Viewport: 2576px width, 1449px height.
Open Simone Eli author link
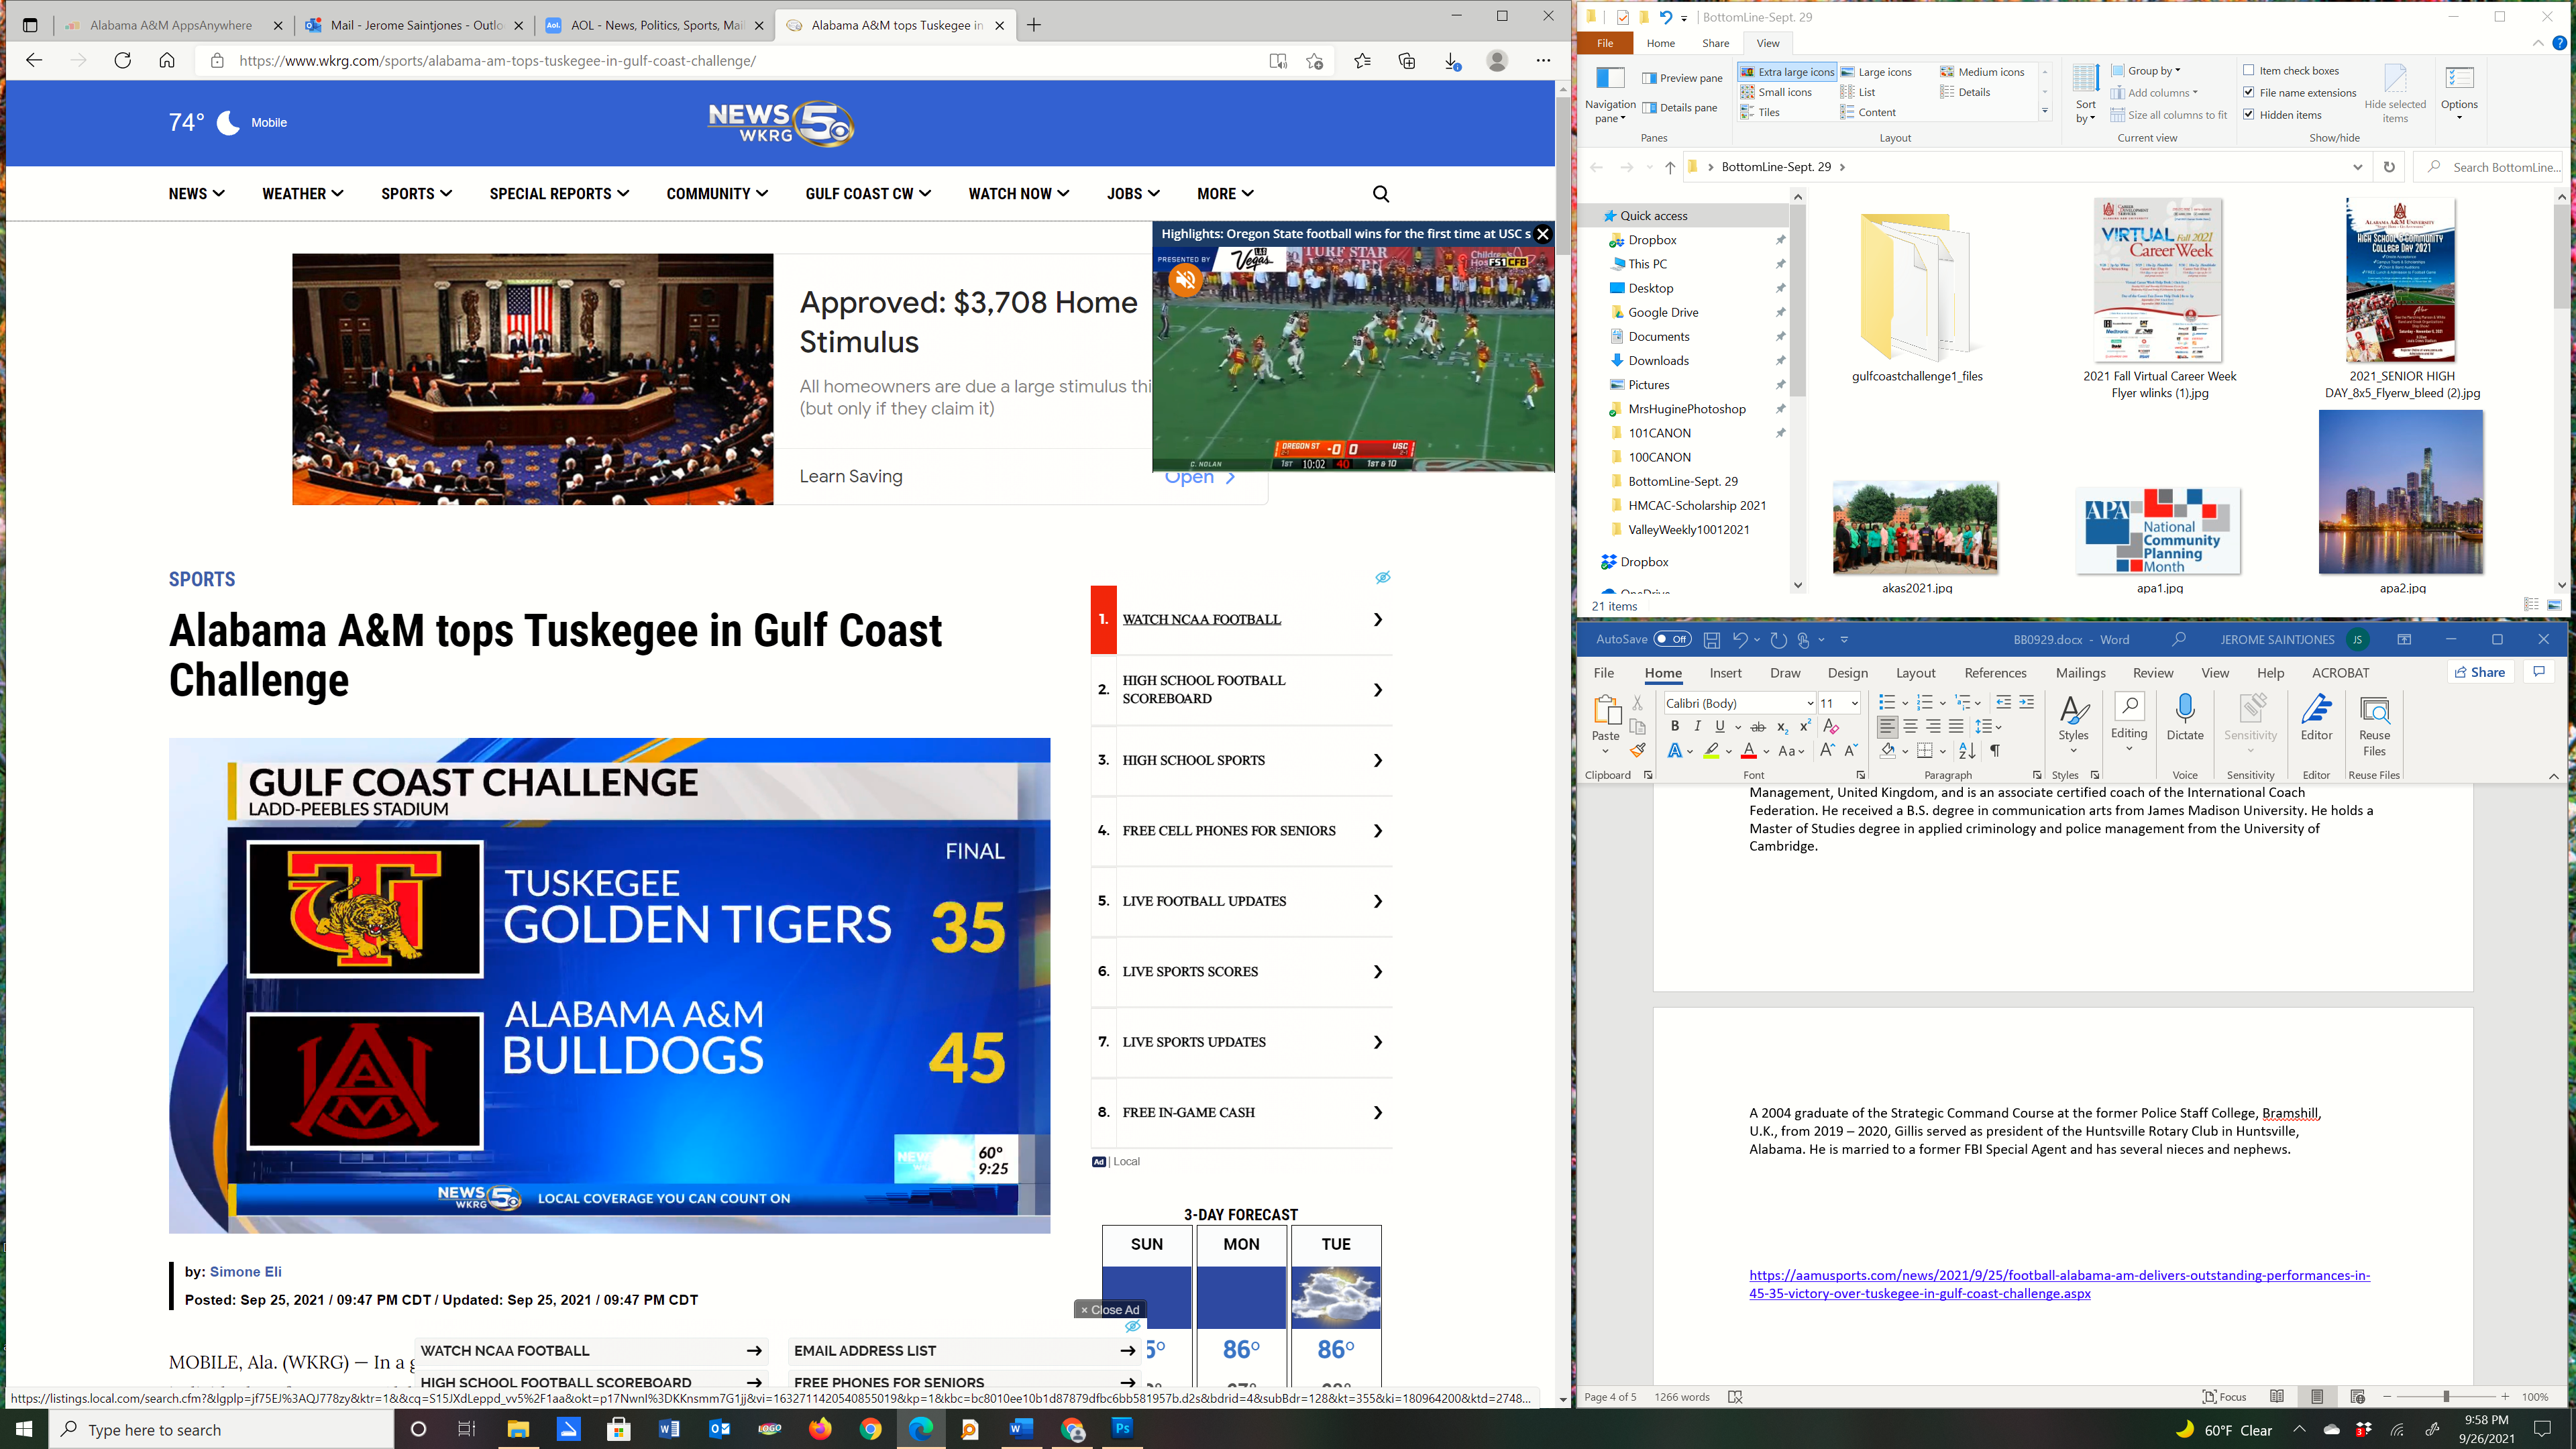245,1272
